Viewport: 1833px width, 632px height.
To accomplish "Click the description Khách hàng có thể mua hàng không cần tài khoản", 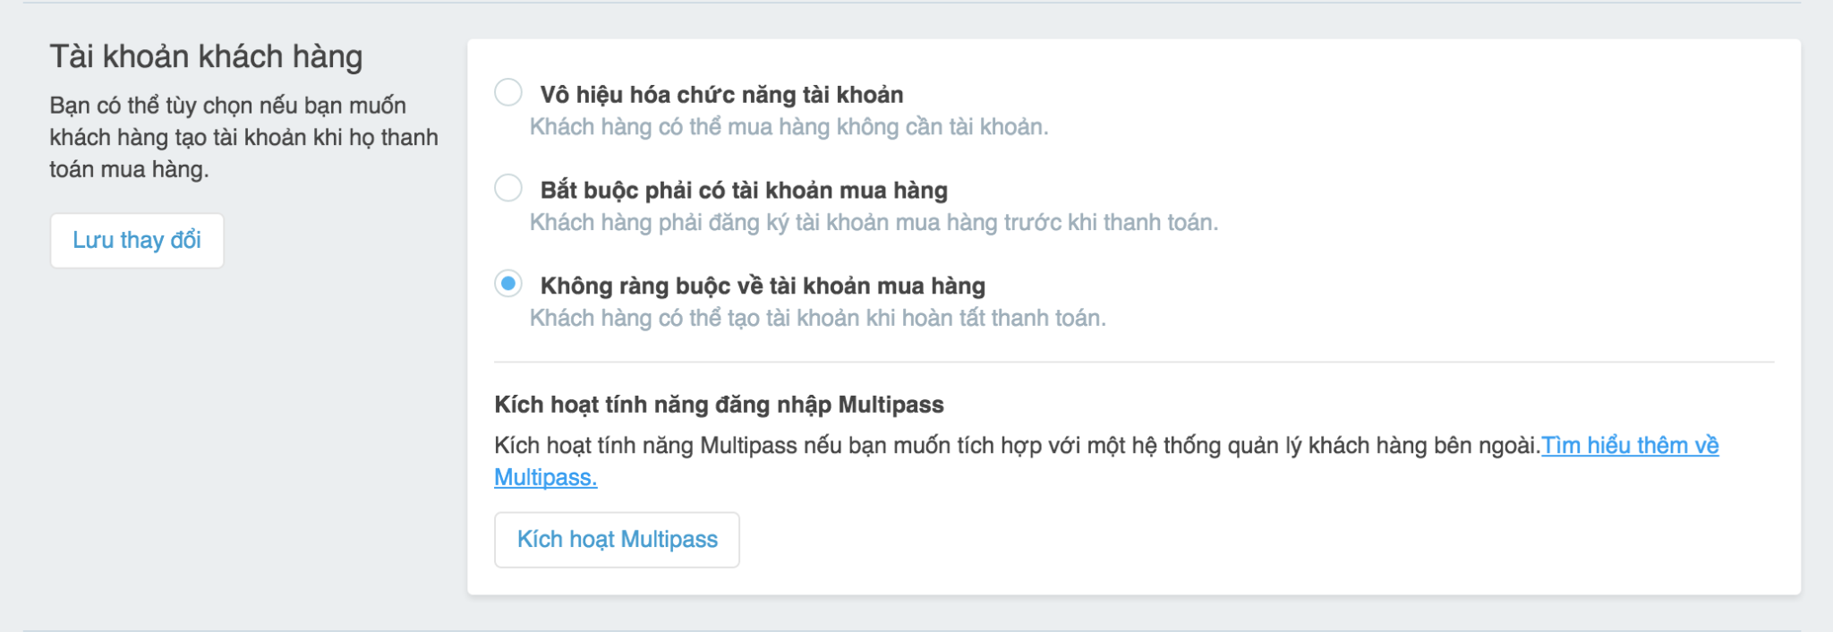I will click(x=789, y=127).
